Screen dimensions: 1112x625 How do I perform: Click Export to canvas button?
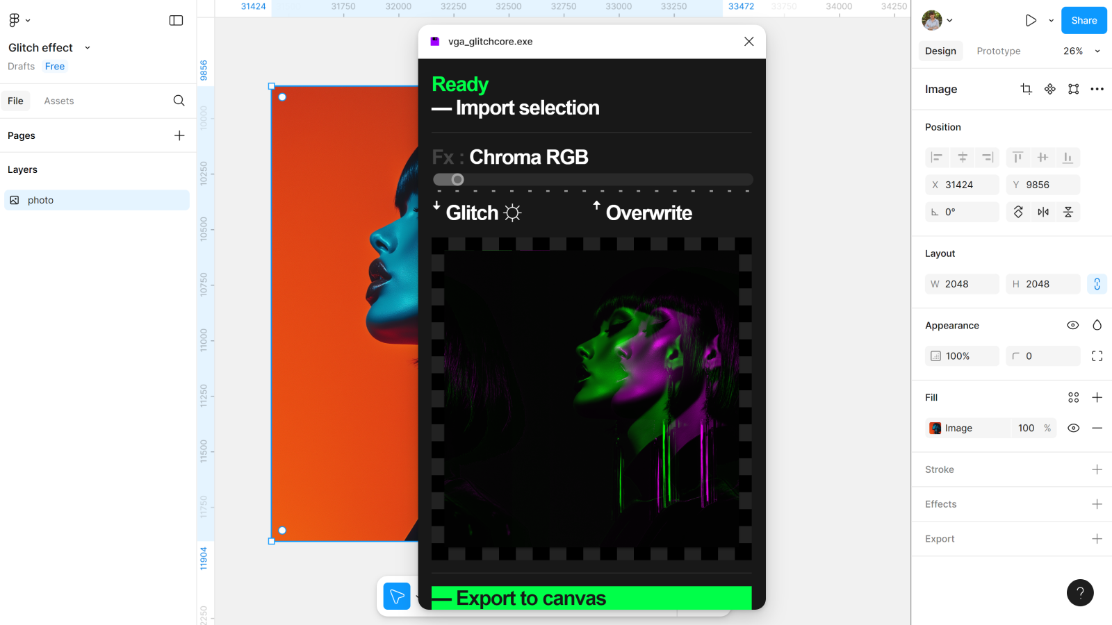click(591, 598)
